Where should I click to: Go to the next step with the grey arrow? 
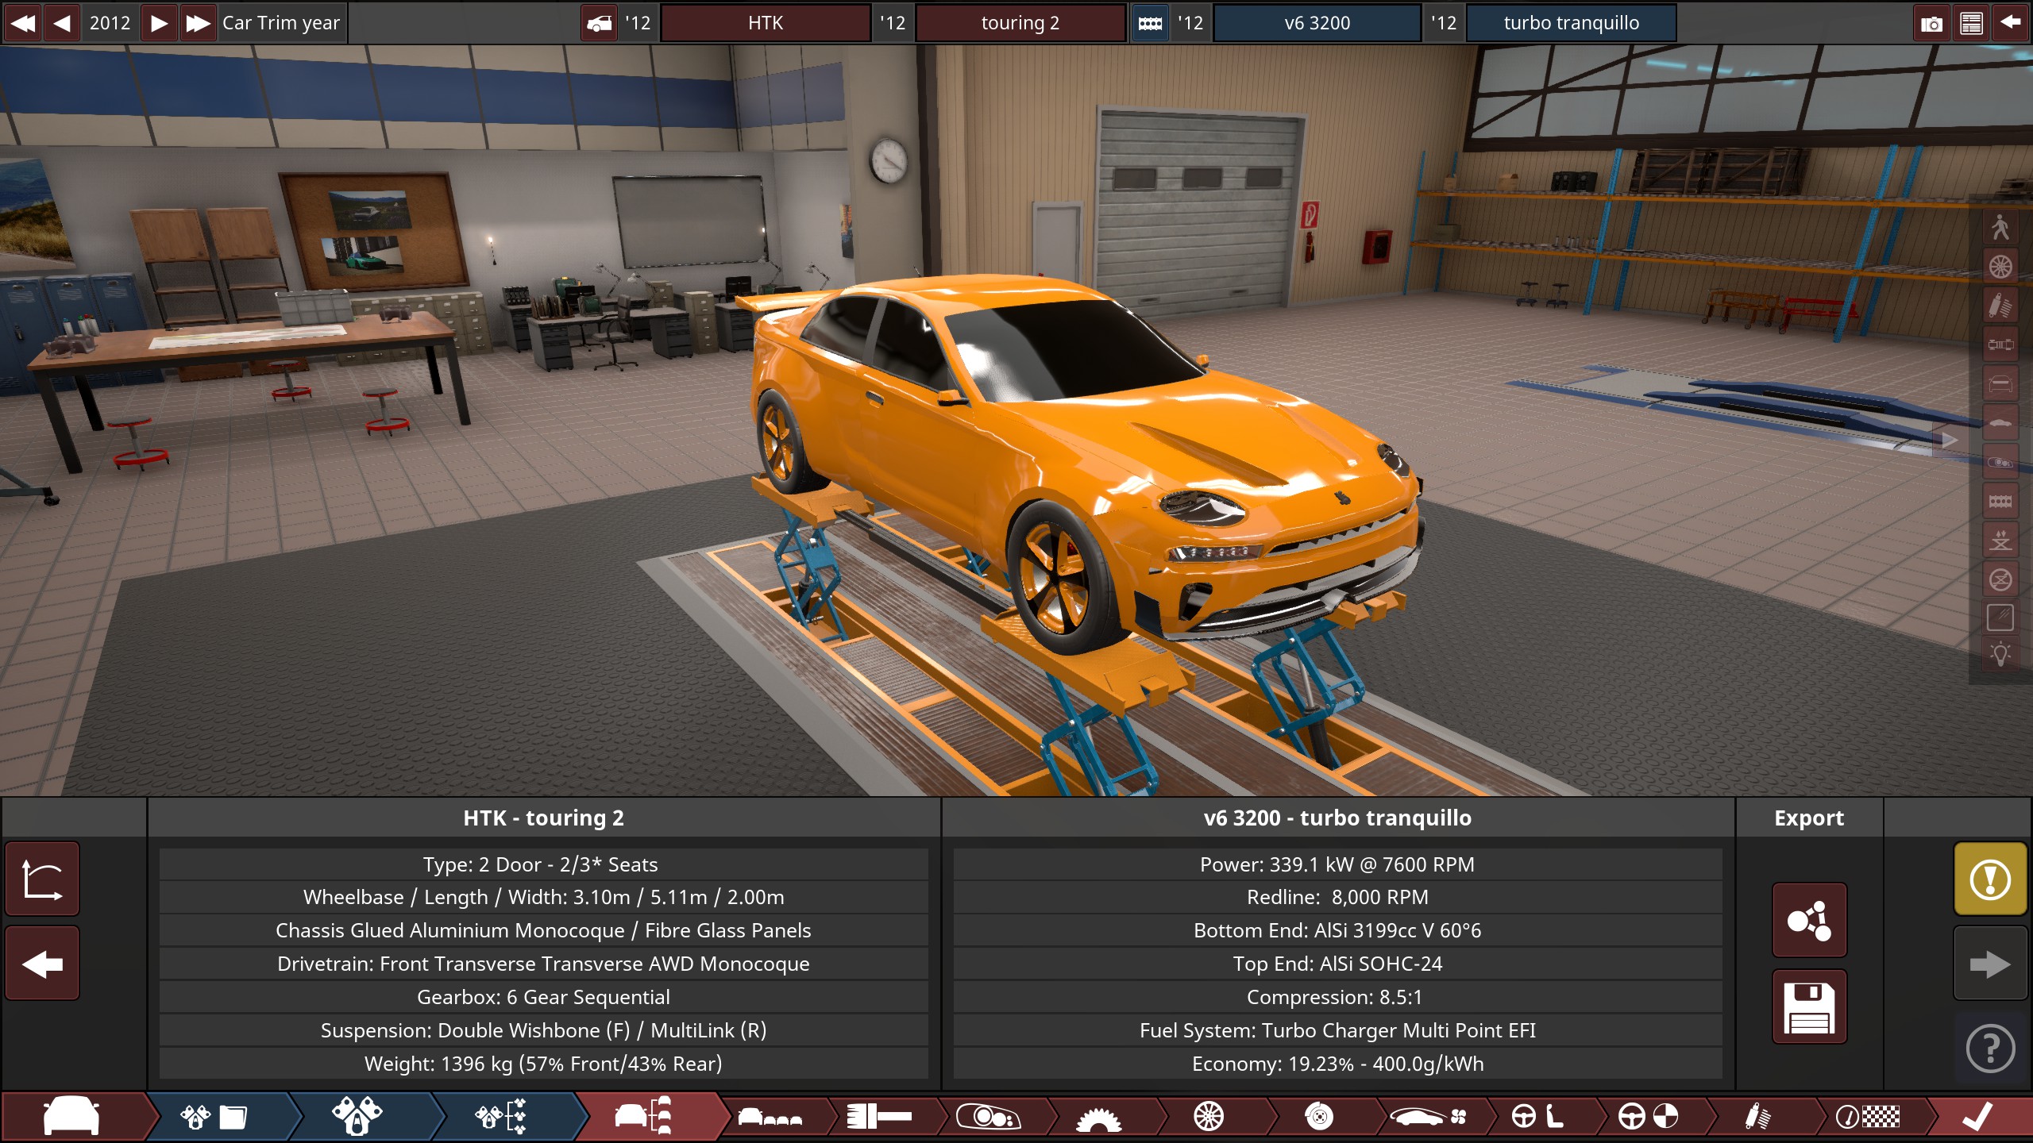1990,964
